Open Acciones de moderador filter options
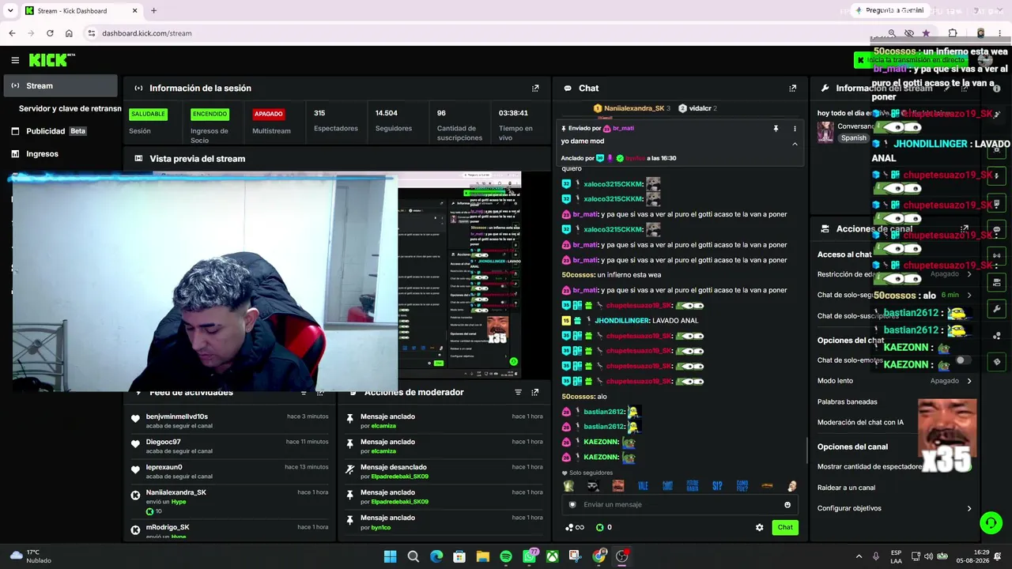The width and height of the screenshot is (1012, 569). coord(519,392)
